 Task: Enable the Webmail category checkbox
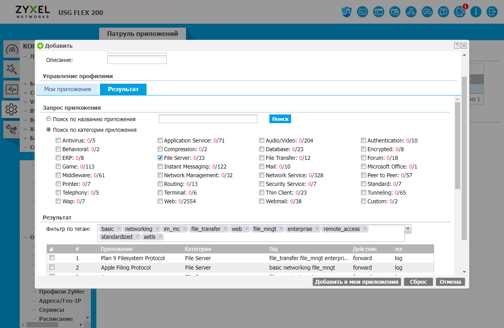[262, 201]
